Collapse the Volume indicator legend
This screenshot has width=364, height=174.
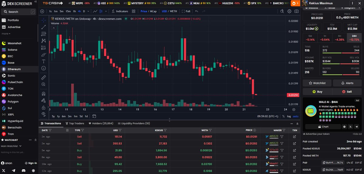(x=53, y=28)
